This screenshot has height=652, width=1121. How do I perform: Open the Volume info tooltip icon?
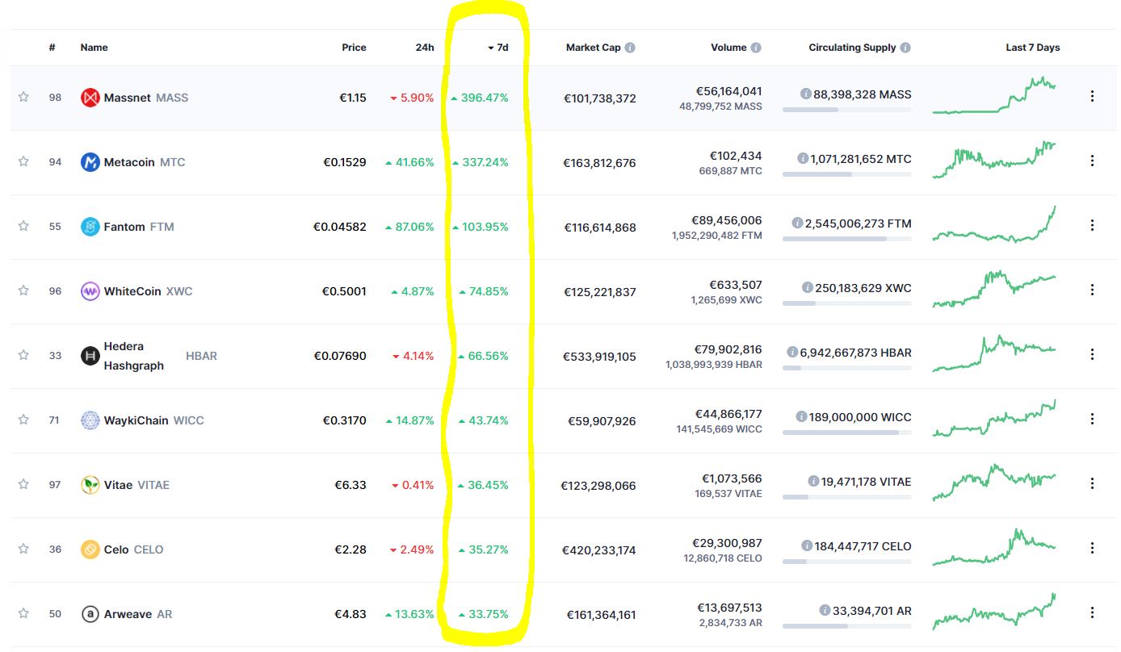click(x=756, y=48)
